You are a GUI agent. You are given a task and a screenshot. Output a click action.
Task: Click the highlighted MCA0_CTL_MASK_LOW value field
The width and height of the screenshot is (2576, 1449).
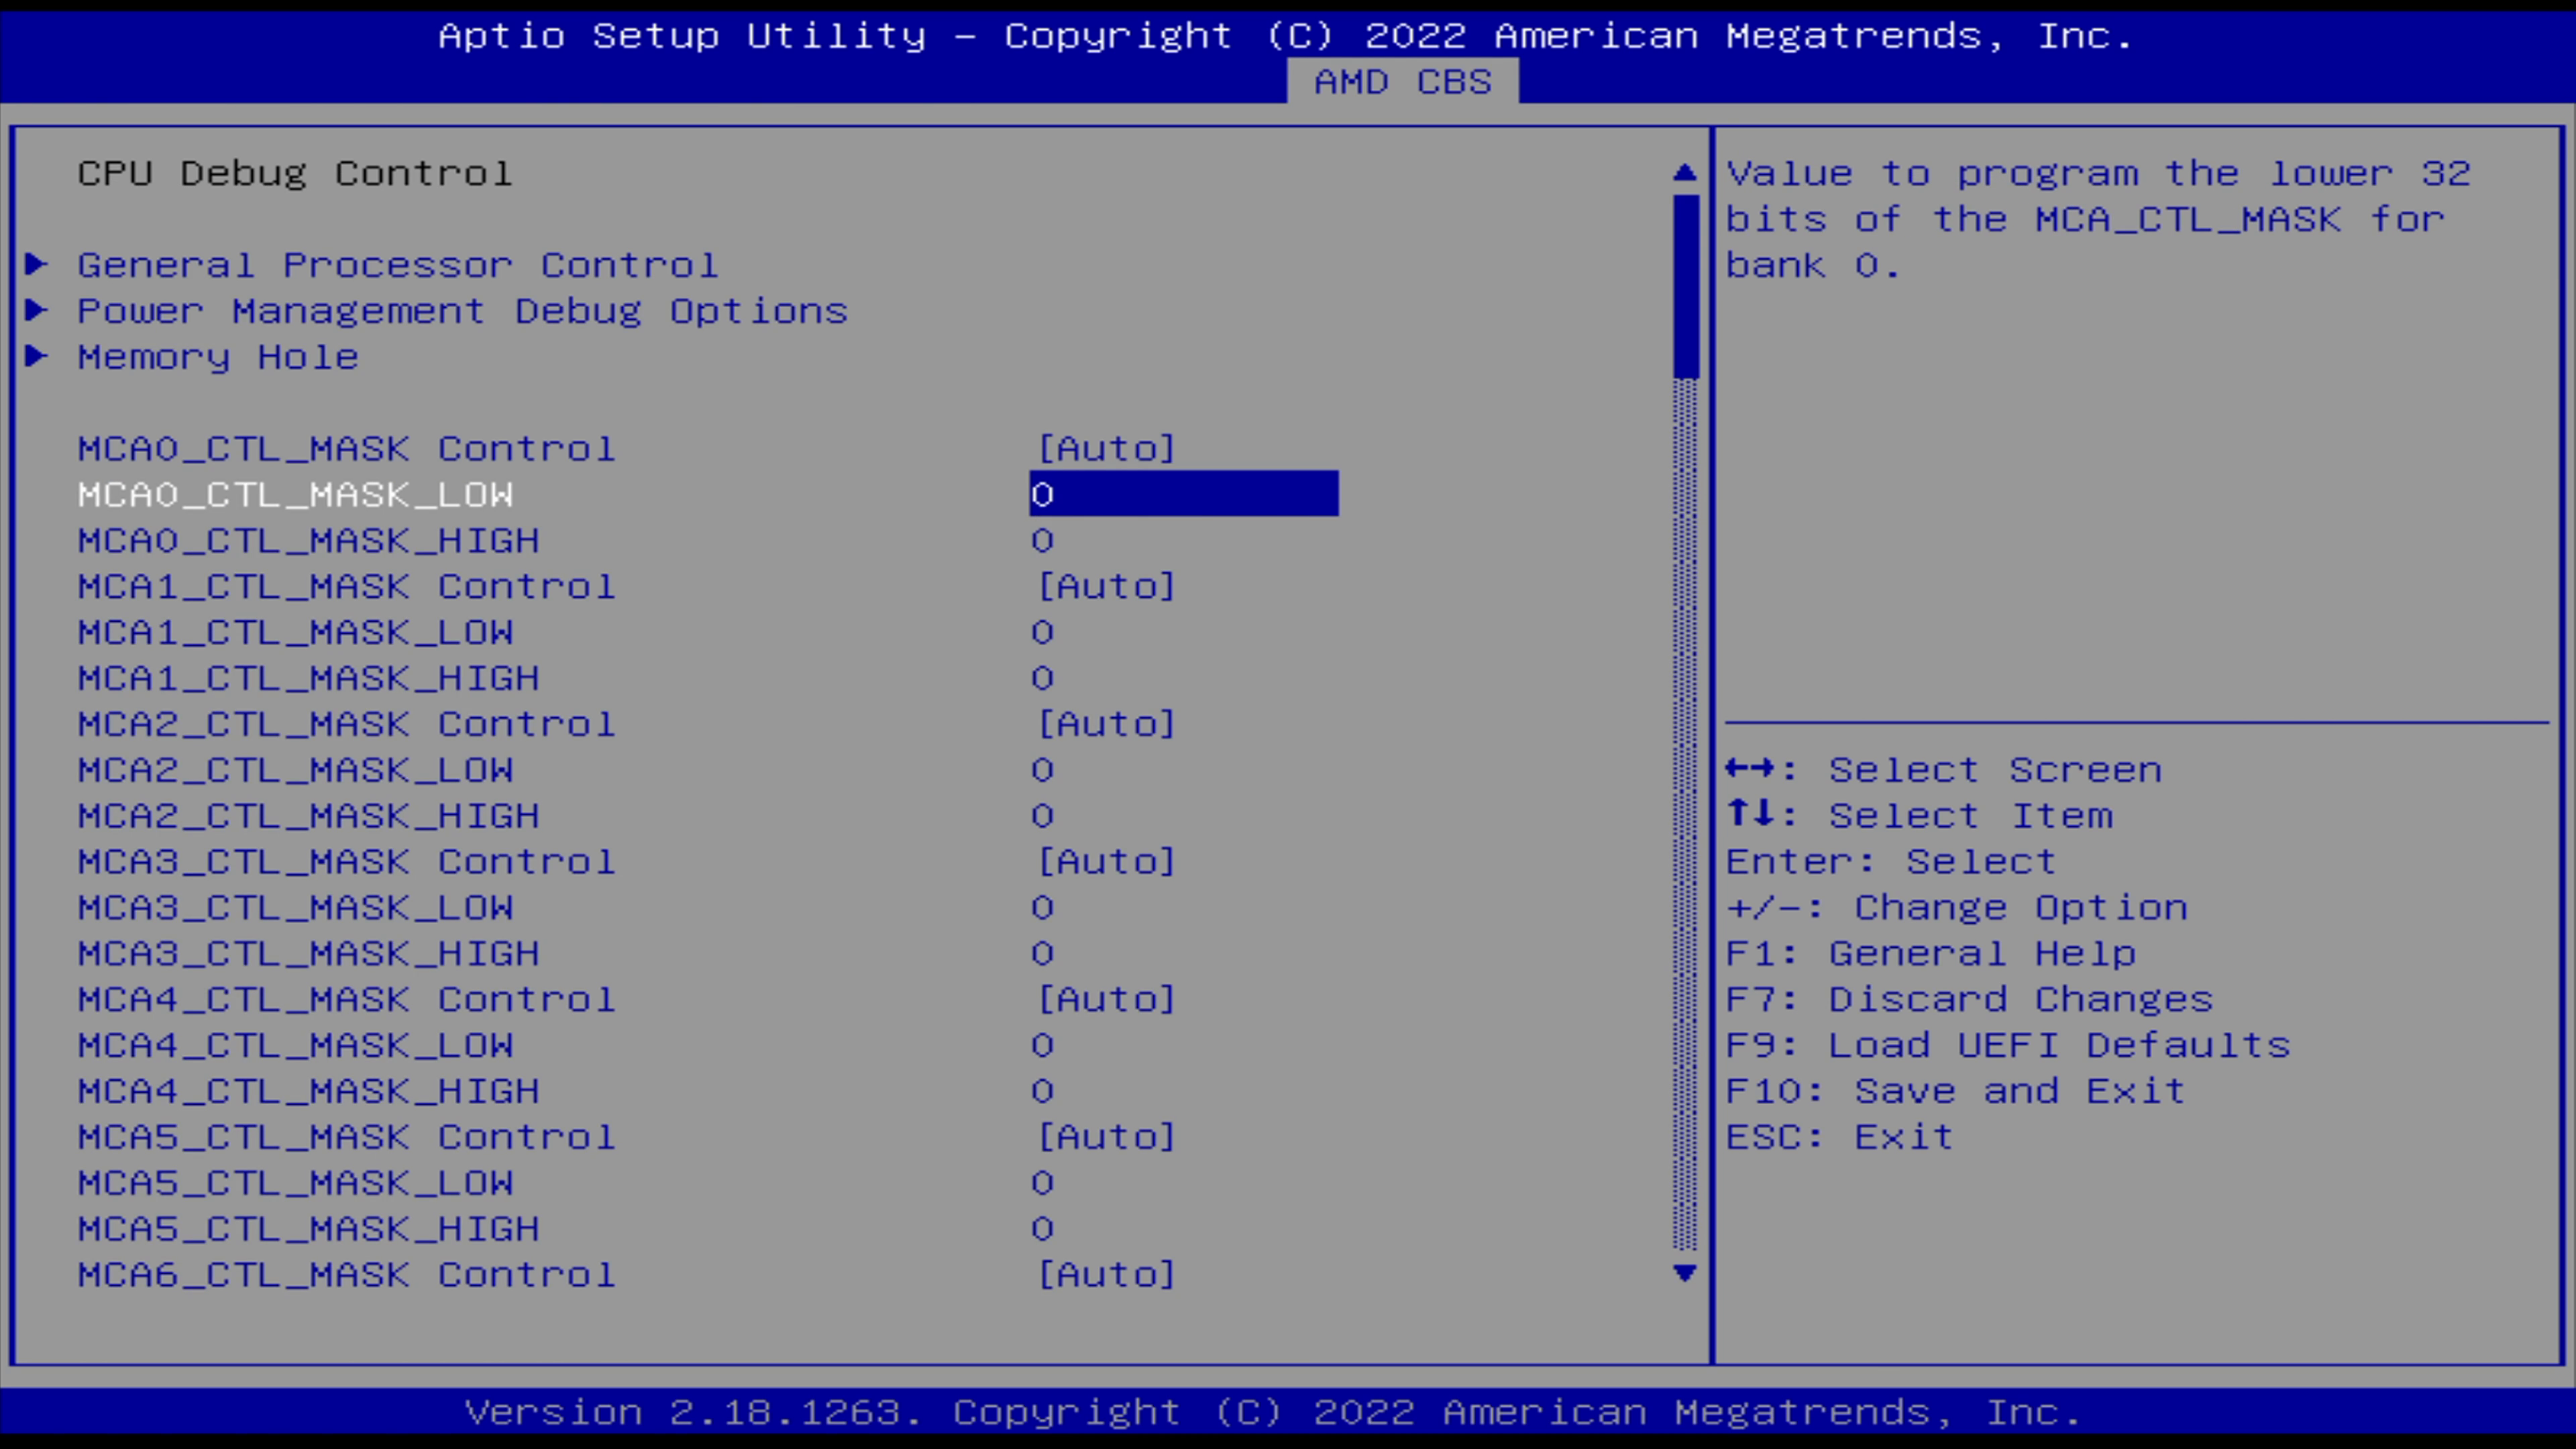click(x=1184, y=494)
